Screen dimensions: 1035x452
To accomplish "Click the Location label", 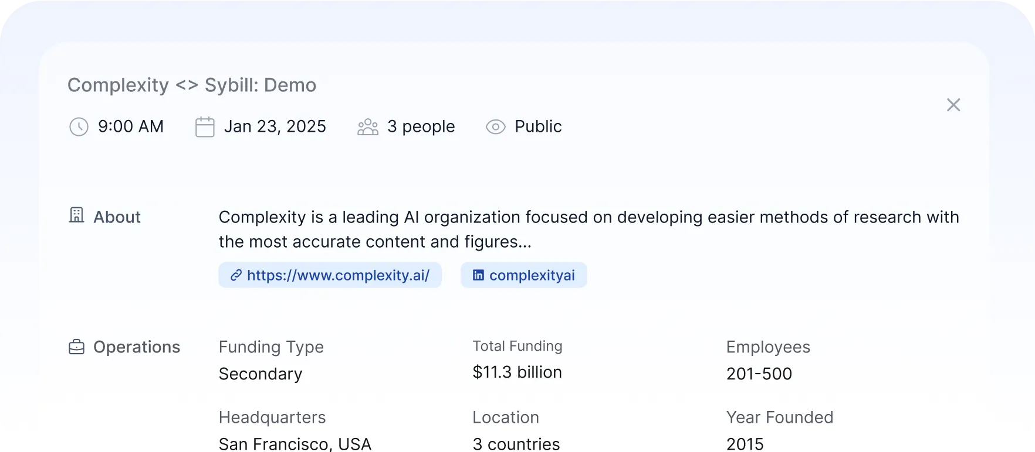I will 506,417.
